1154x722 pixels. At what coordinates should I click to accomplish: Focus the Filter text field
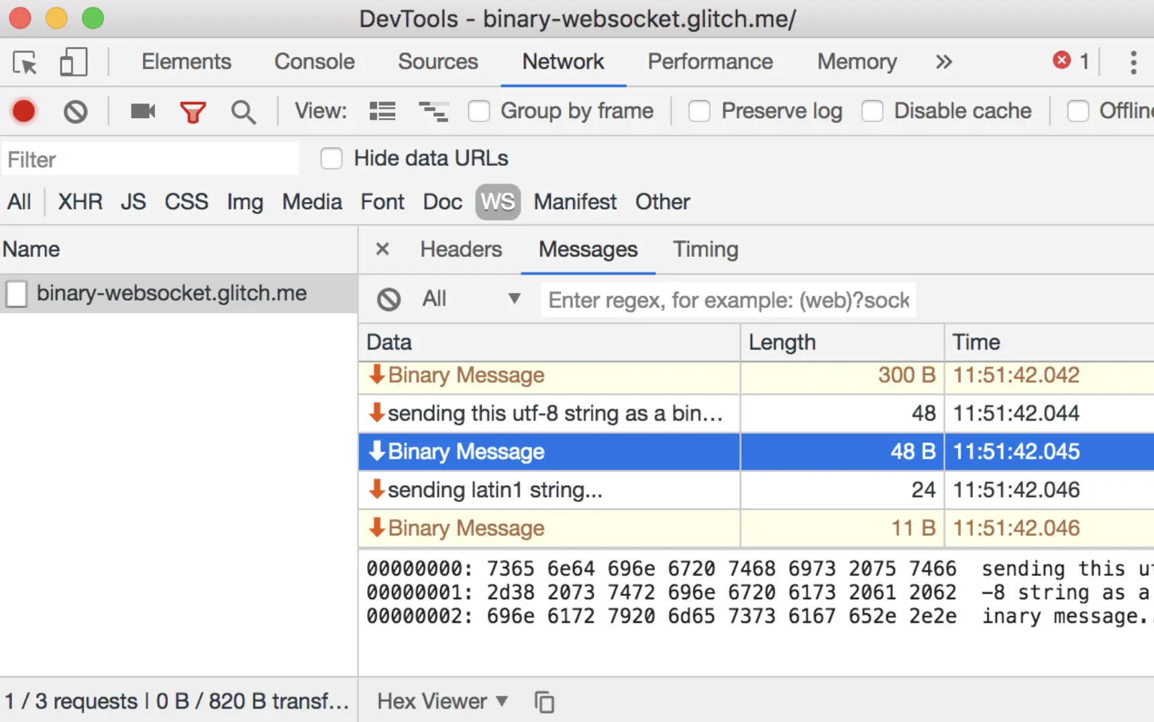pos(150,159)
